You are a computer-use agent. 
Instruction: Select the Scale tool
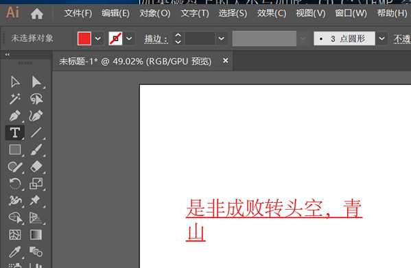(36, 184)
